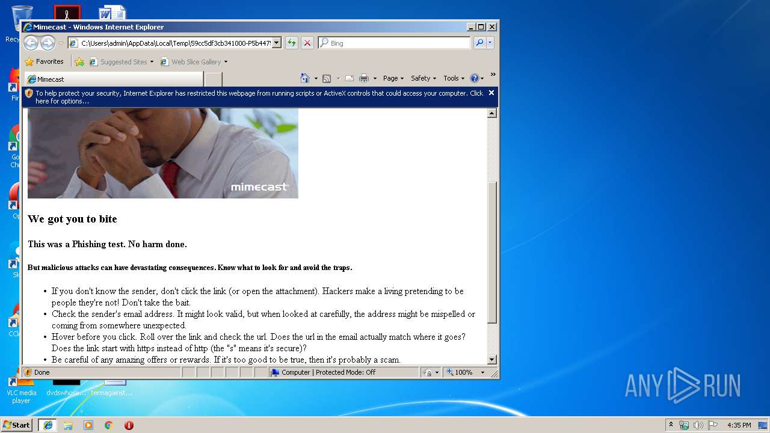Screen dimensions: 770x433
Task: Click the RSS feeds icon
Action: point(327,78)
